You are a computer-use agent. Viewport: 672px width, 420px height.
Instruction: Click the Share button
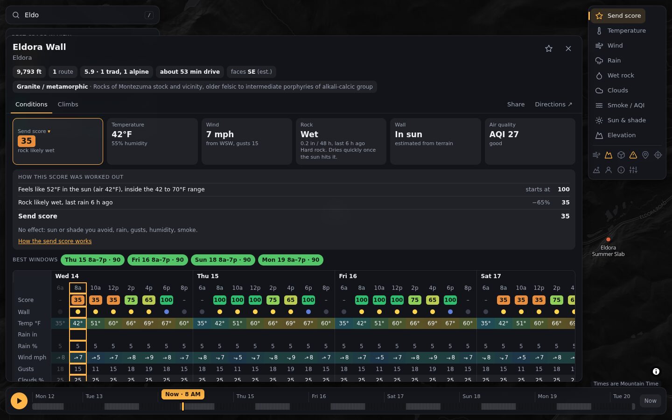tap(516, 104)
